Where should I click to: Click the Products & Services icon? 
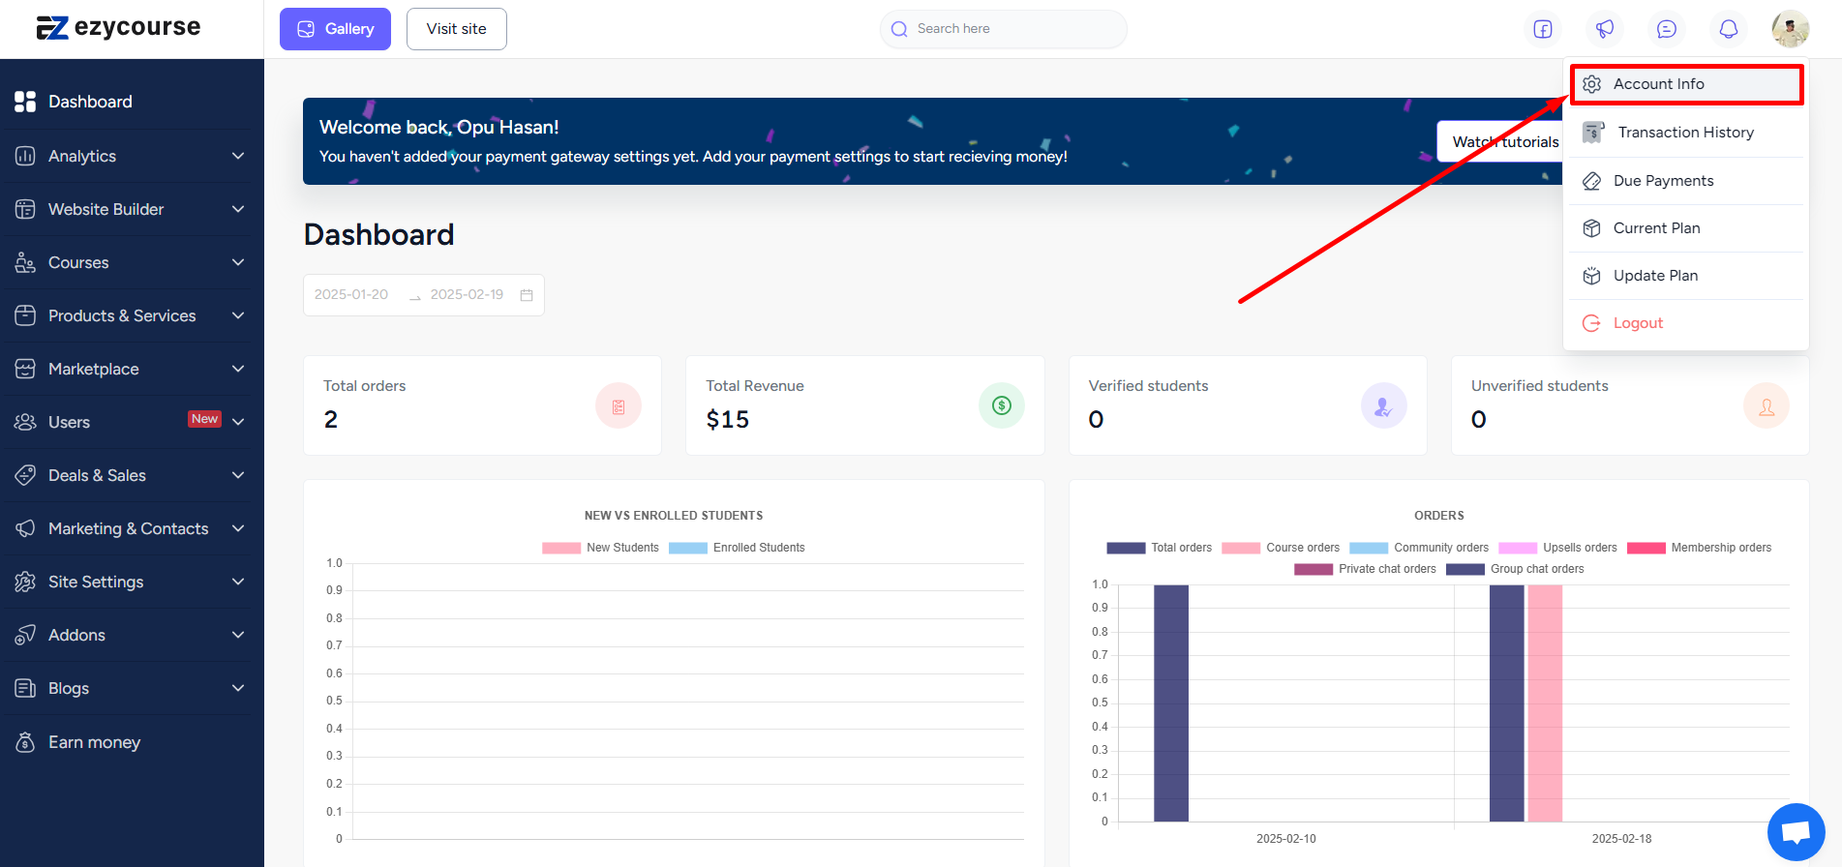tap(25, 315)
